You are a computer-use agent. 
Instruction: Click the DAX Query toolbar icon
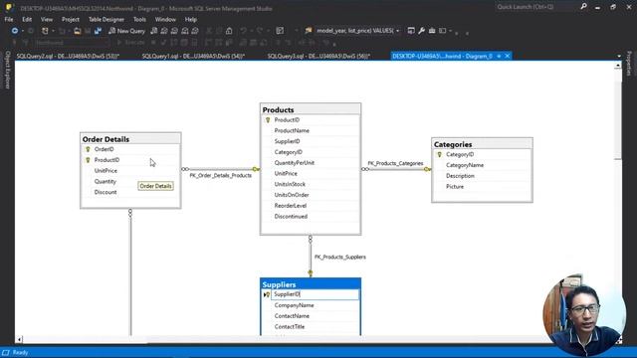click(195, 31)
